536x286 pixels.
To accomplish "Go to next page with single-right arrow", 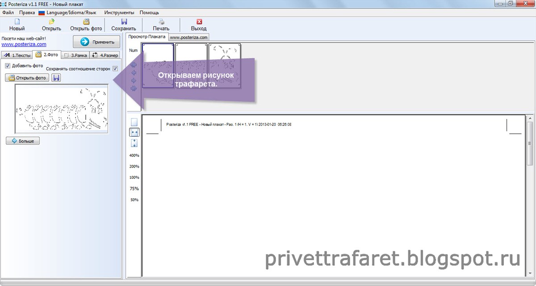I will 134,80.
